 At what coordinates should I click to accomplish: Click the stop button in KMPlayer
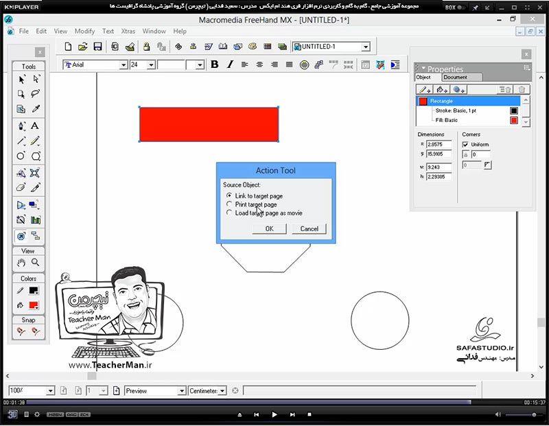tap(309, 414)
